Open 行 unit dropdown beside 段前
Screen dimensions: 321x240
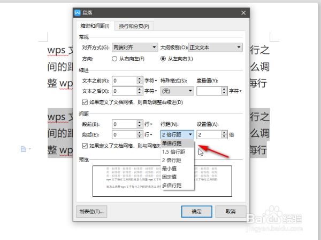(148, 124)
